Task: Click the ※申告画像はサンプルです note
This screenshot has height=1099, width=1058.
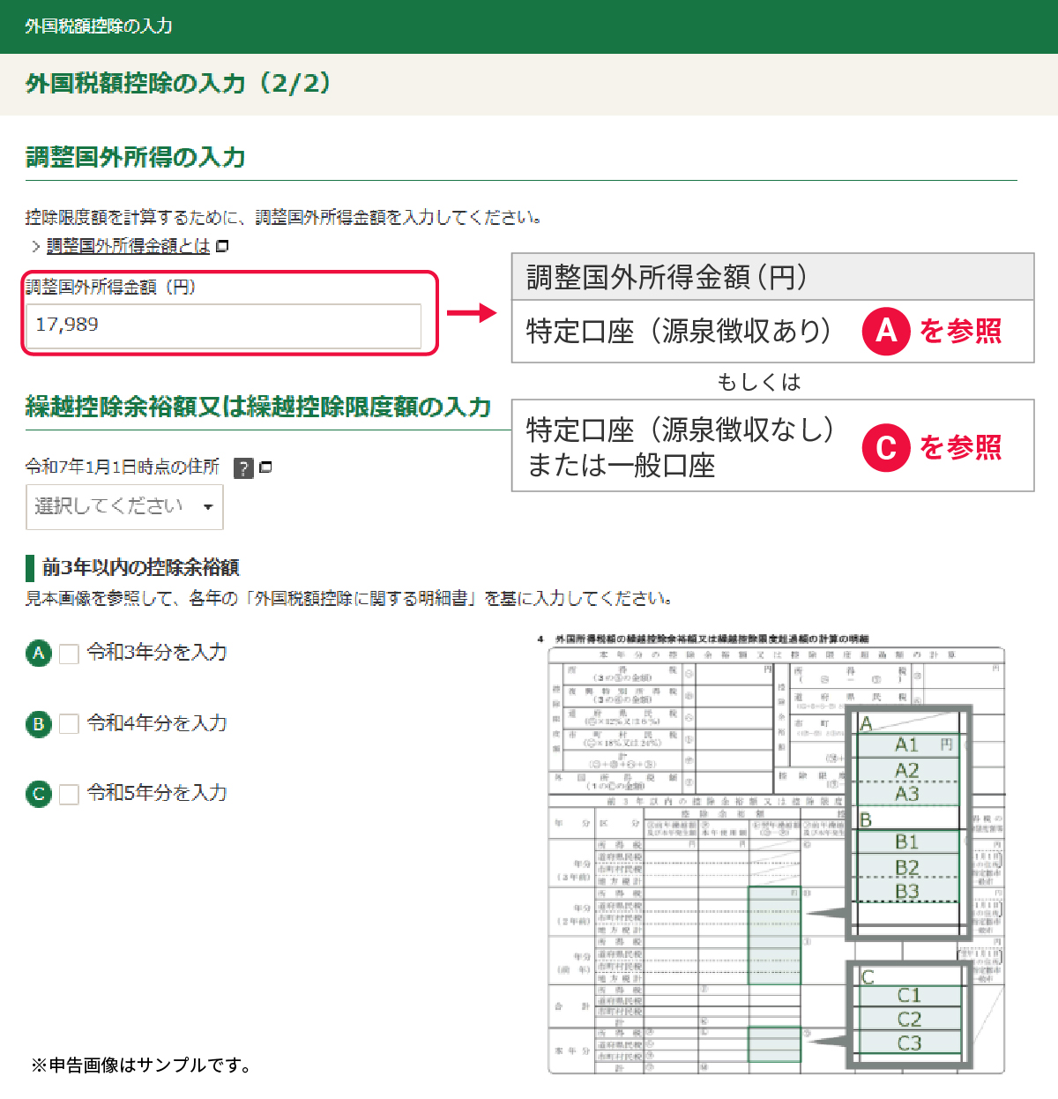Action: click(141, 1065)
